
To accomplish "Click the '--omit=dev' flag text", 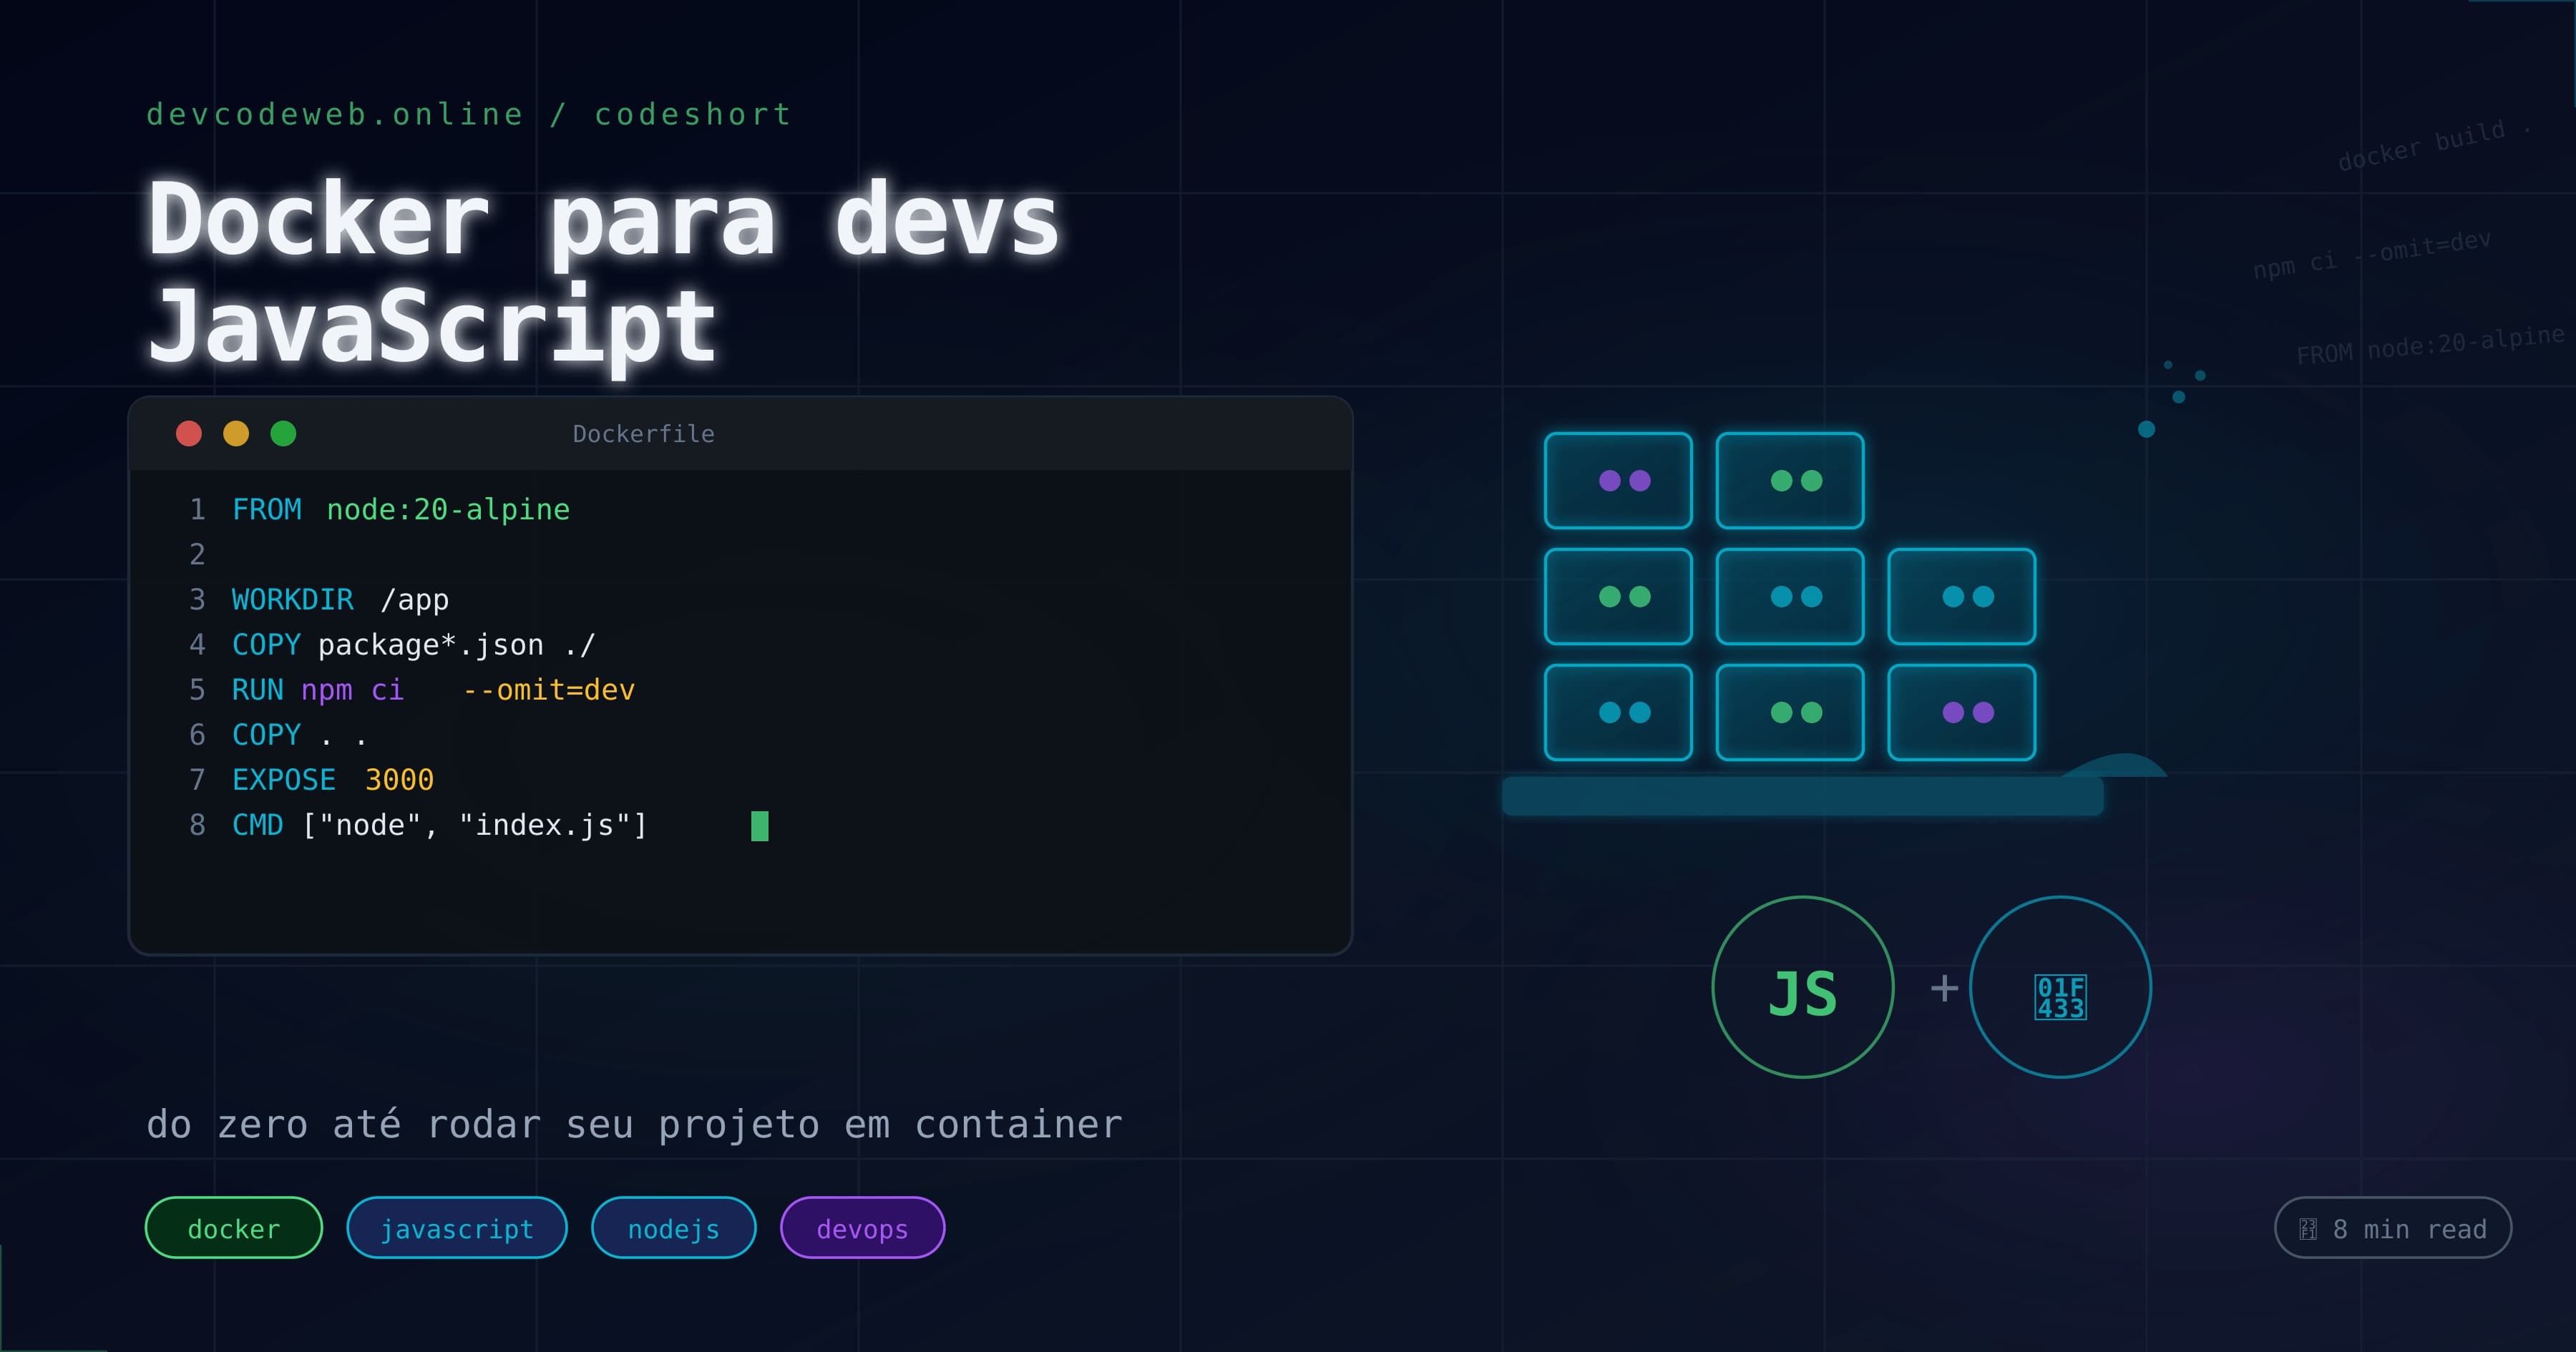I will [548, 689].
